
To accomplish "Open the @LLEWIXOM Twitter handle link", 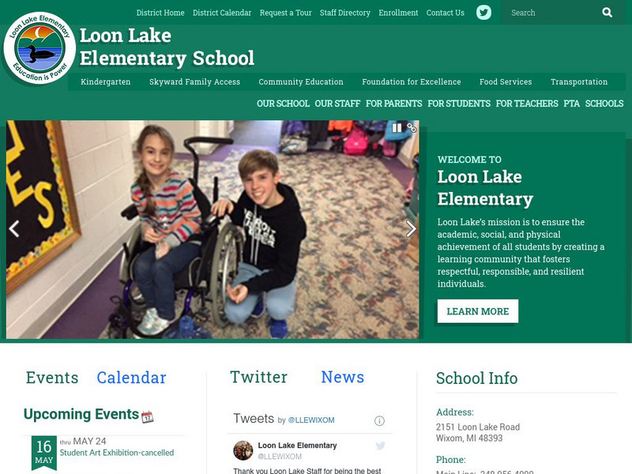I will click(x=311, y=420).
